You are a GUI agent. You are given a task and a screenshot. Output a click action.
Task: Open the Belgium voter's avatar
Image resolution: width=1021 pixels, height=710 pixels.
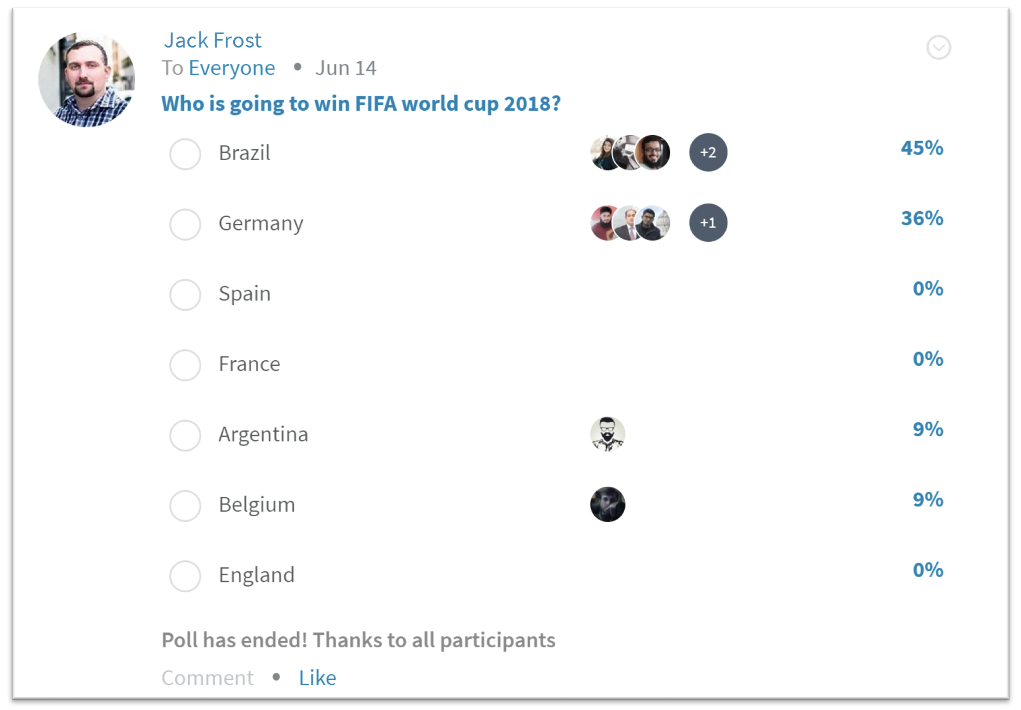point(607,505)
